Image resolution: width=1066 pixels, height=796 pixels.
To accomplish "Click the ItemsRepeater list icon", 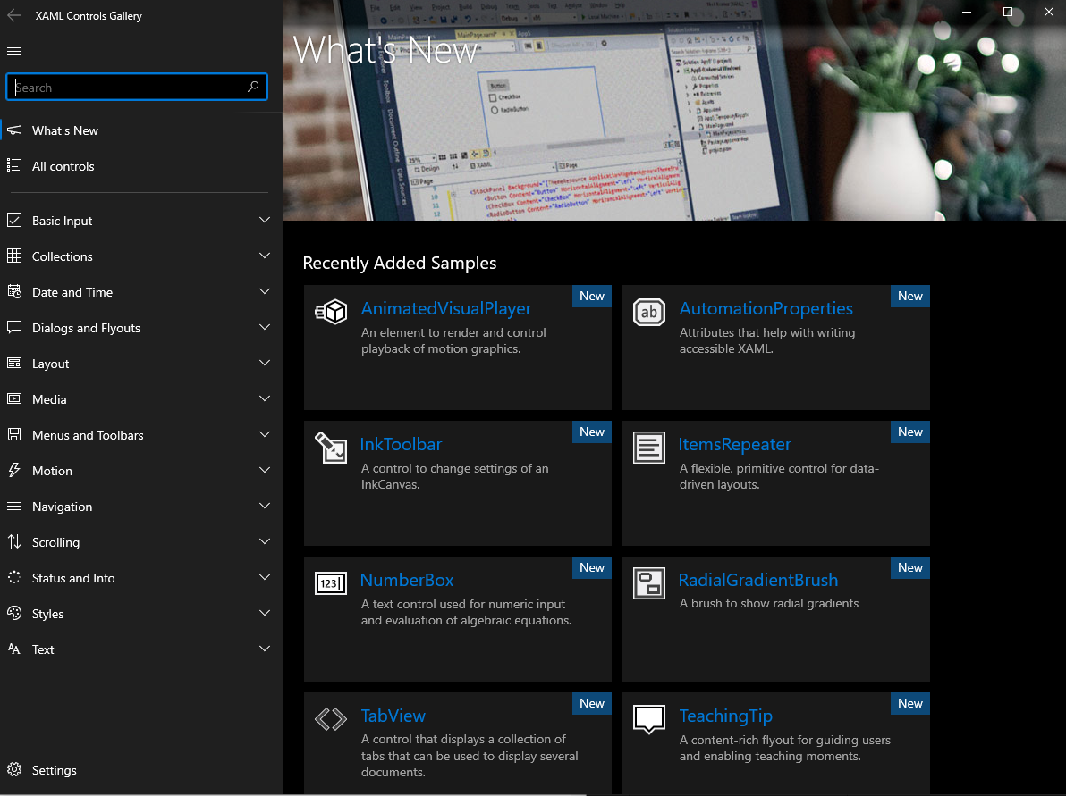I will click(649, 448).
